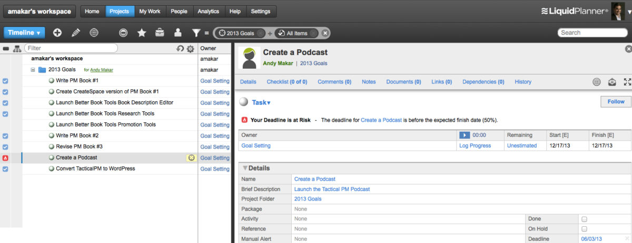Toggle checkbox for Write PM Book #1
Screen dimensions: 632x243
[5, 81]
